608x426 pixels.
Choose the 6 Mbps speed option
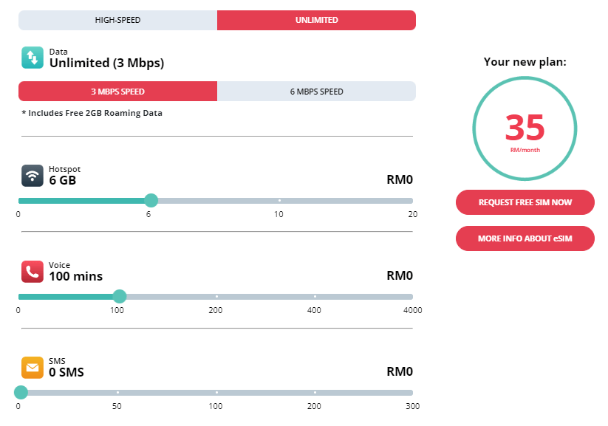316,92
